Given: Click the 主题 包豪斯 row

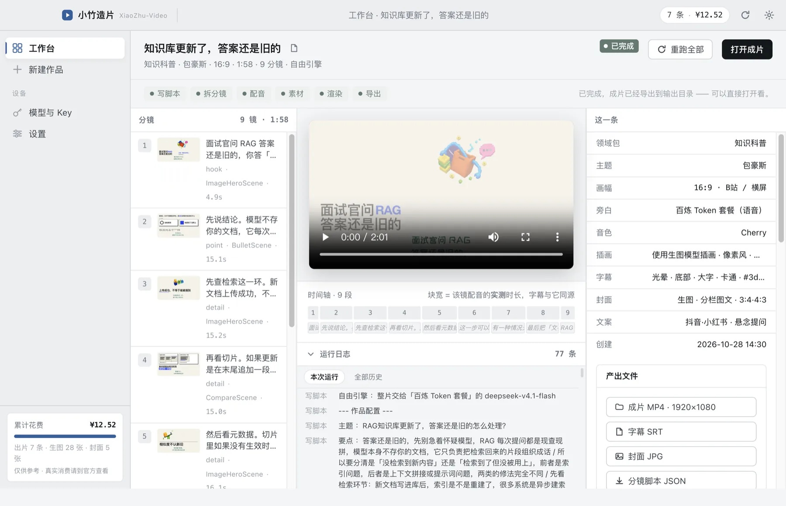Looking at the screenshot, I should coord(681,165).
